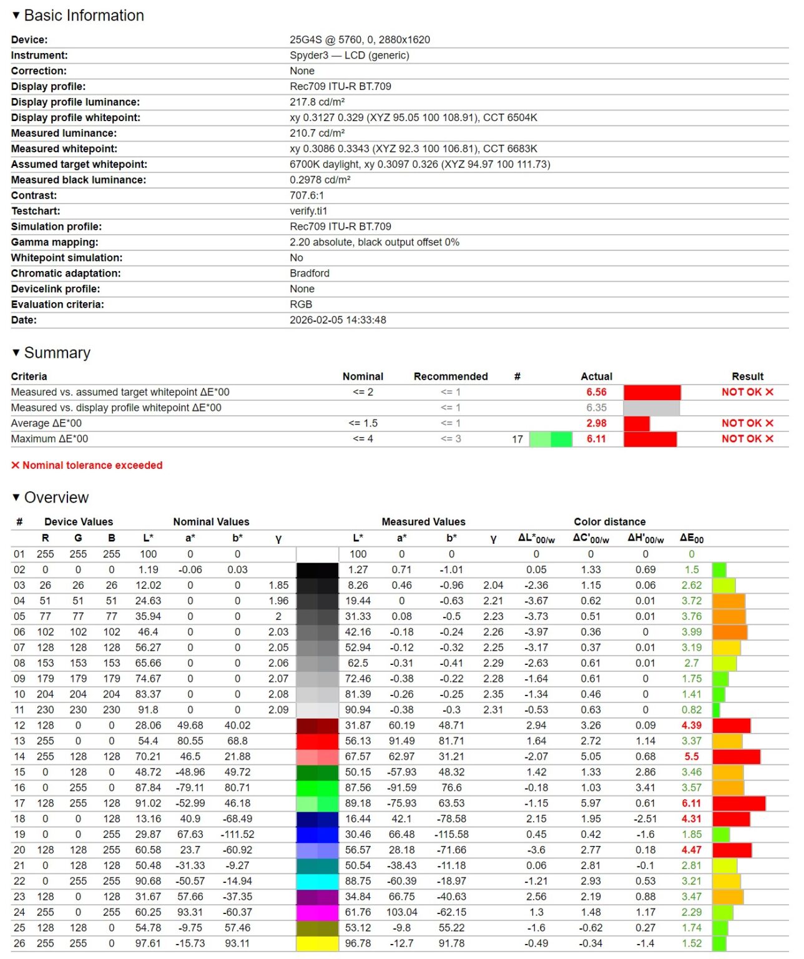Click the NOT OK mark for Average ΔE*00
Viewport: 804px width, 959px height.
tap(747, 423)
